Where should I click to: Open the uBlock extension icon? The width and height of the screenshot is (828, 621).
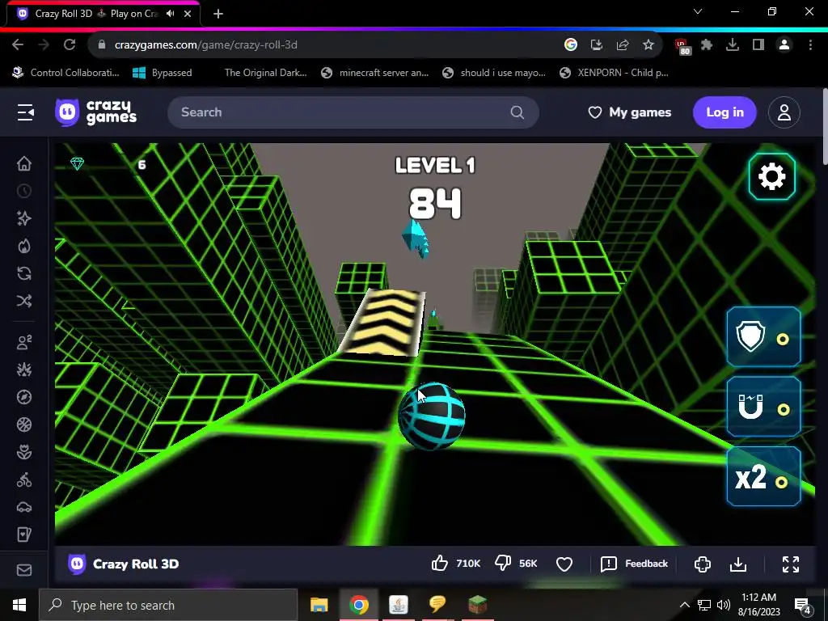click(x=682, y=46)
